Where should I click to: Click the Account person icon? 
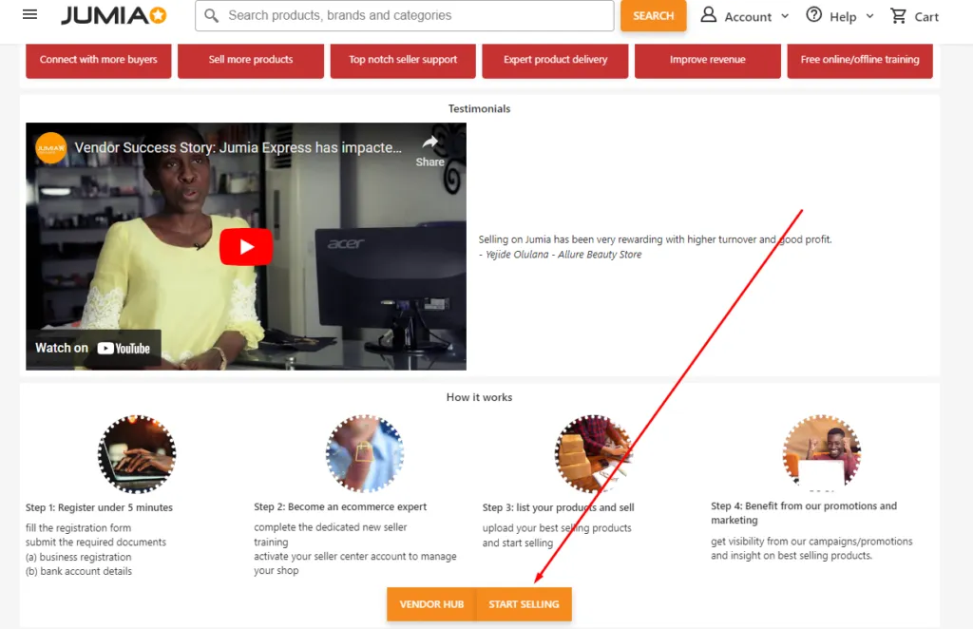pyautogui.click(x=708, y=15)
